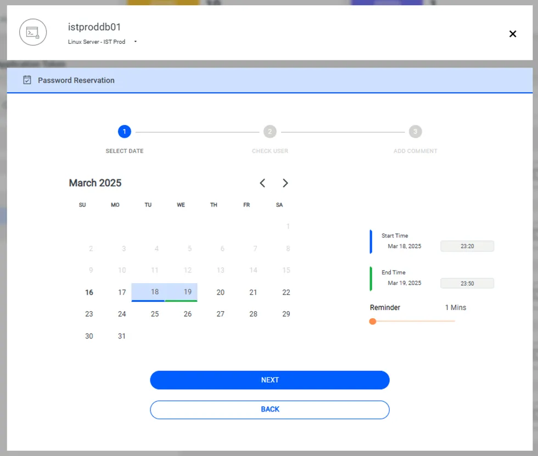The image size is (538, 456).
Task: Click the disabled March 1 date
Action: point(288,226)
